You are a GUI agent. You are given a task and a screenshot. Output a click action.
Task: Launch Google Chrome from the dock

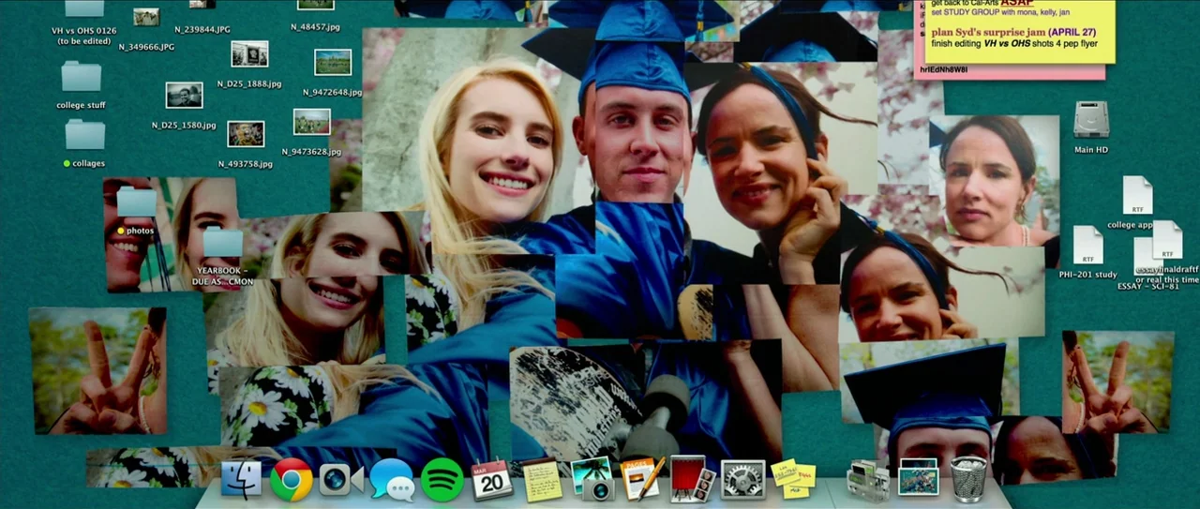292,480
